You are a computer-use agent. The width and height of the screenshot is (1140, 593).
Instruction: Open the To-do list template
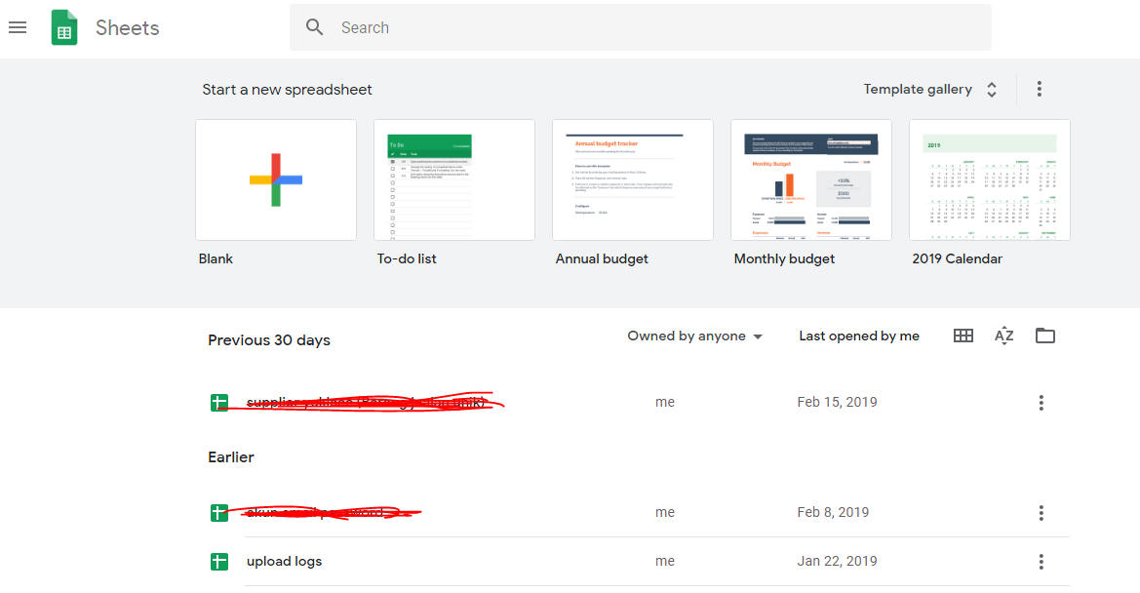pos(453,179)
